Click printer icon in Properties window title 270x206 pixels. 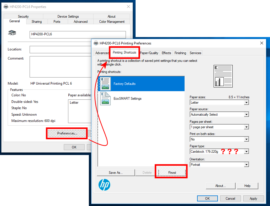[6, 7]
